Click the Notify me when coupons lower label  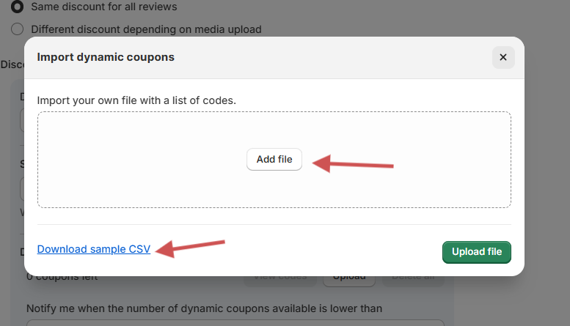point(204,308)
